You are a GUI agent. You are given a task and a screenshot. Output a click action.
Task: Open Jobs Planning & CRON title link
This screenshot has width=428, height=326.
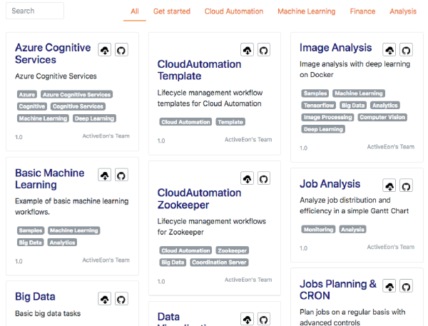coord(338,290)
